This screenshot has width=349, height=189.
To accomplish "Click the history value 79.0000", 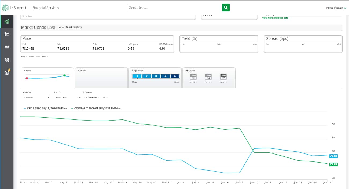I will [x=223, y=83].
